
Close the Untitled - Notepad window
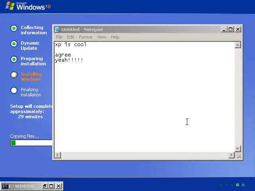tap(238, 29)
